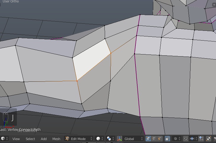Open the snap element type selector
The height and width of the screenshot is (143, 216).
(x=193, y=139)
